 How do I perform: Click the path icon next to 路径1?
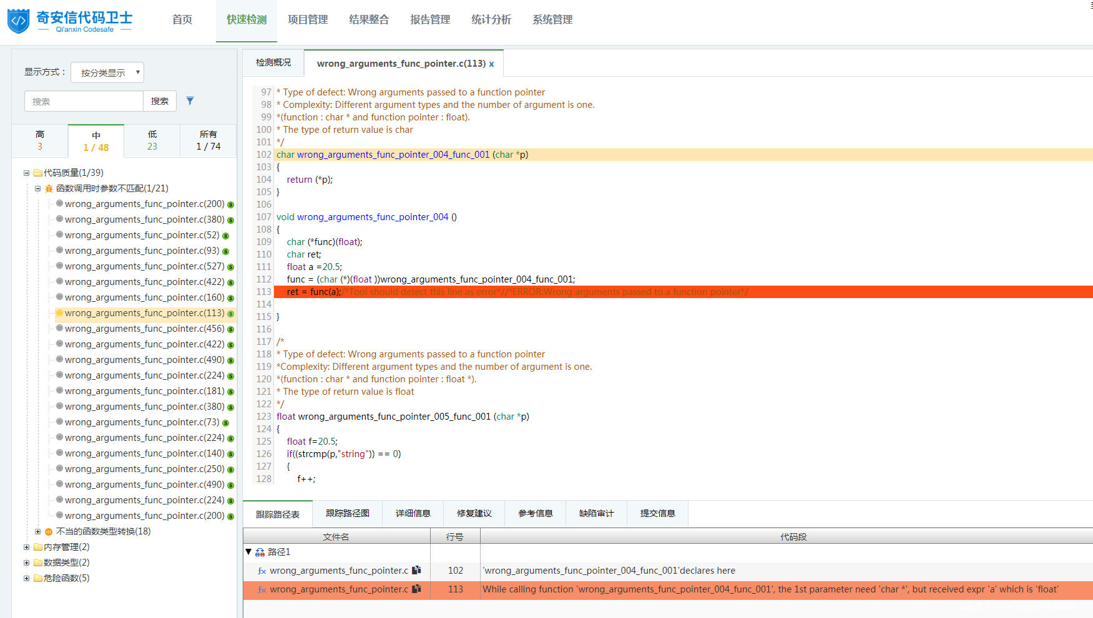260,553
